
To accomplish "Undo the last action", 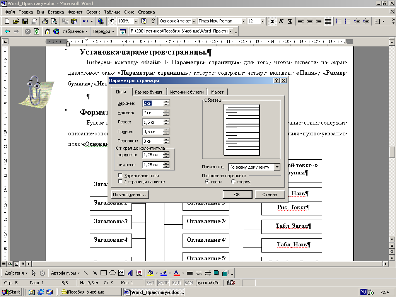I will pyautogui.click(x=85, y=21).
